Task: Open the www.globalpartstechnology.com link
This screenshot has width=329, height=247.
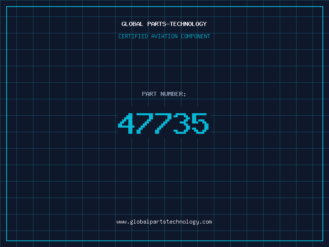Action: coord(164,222)
